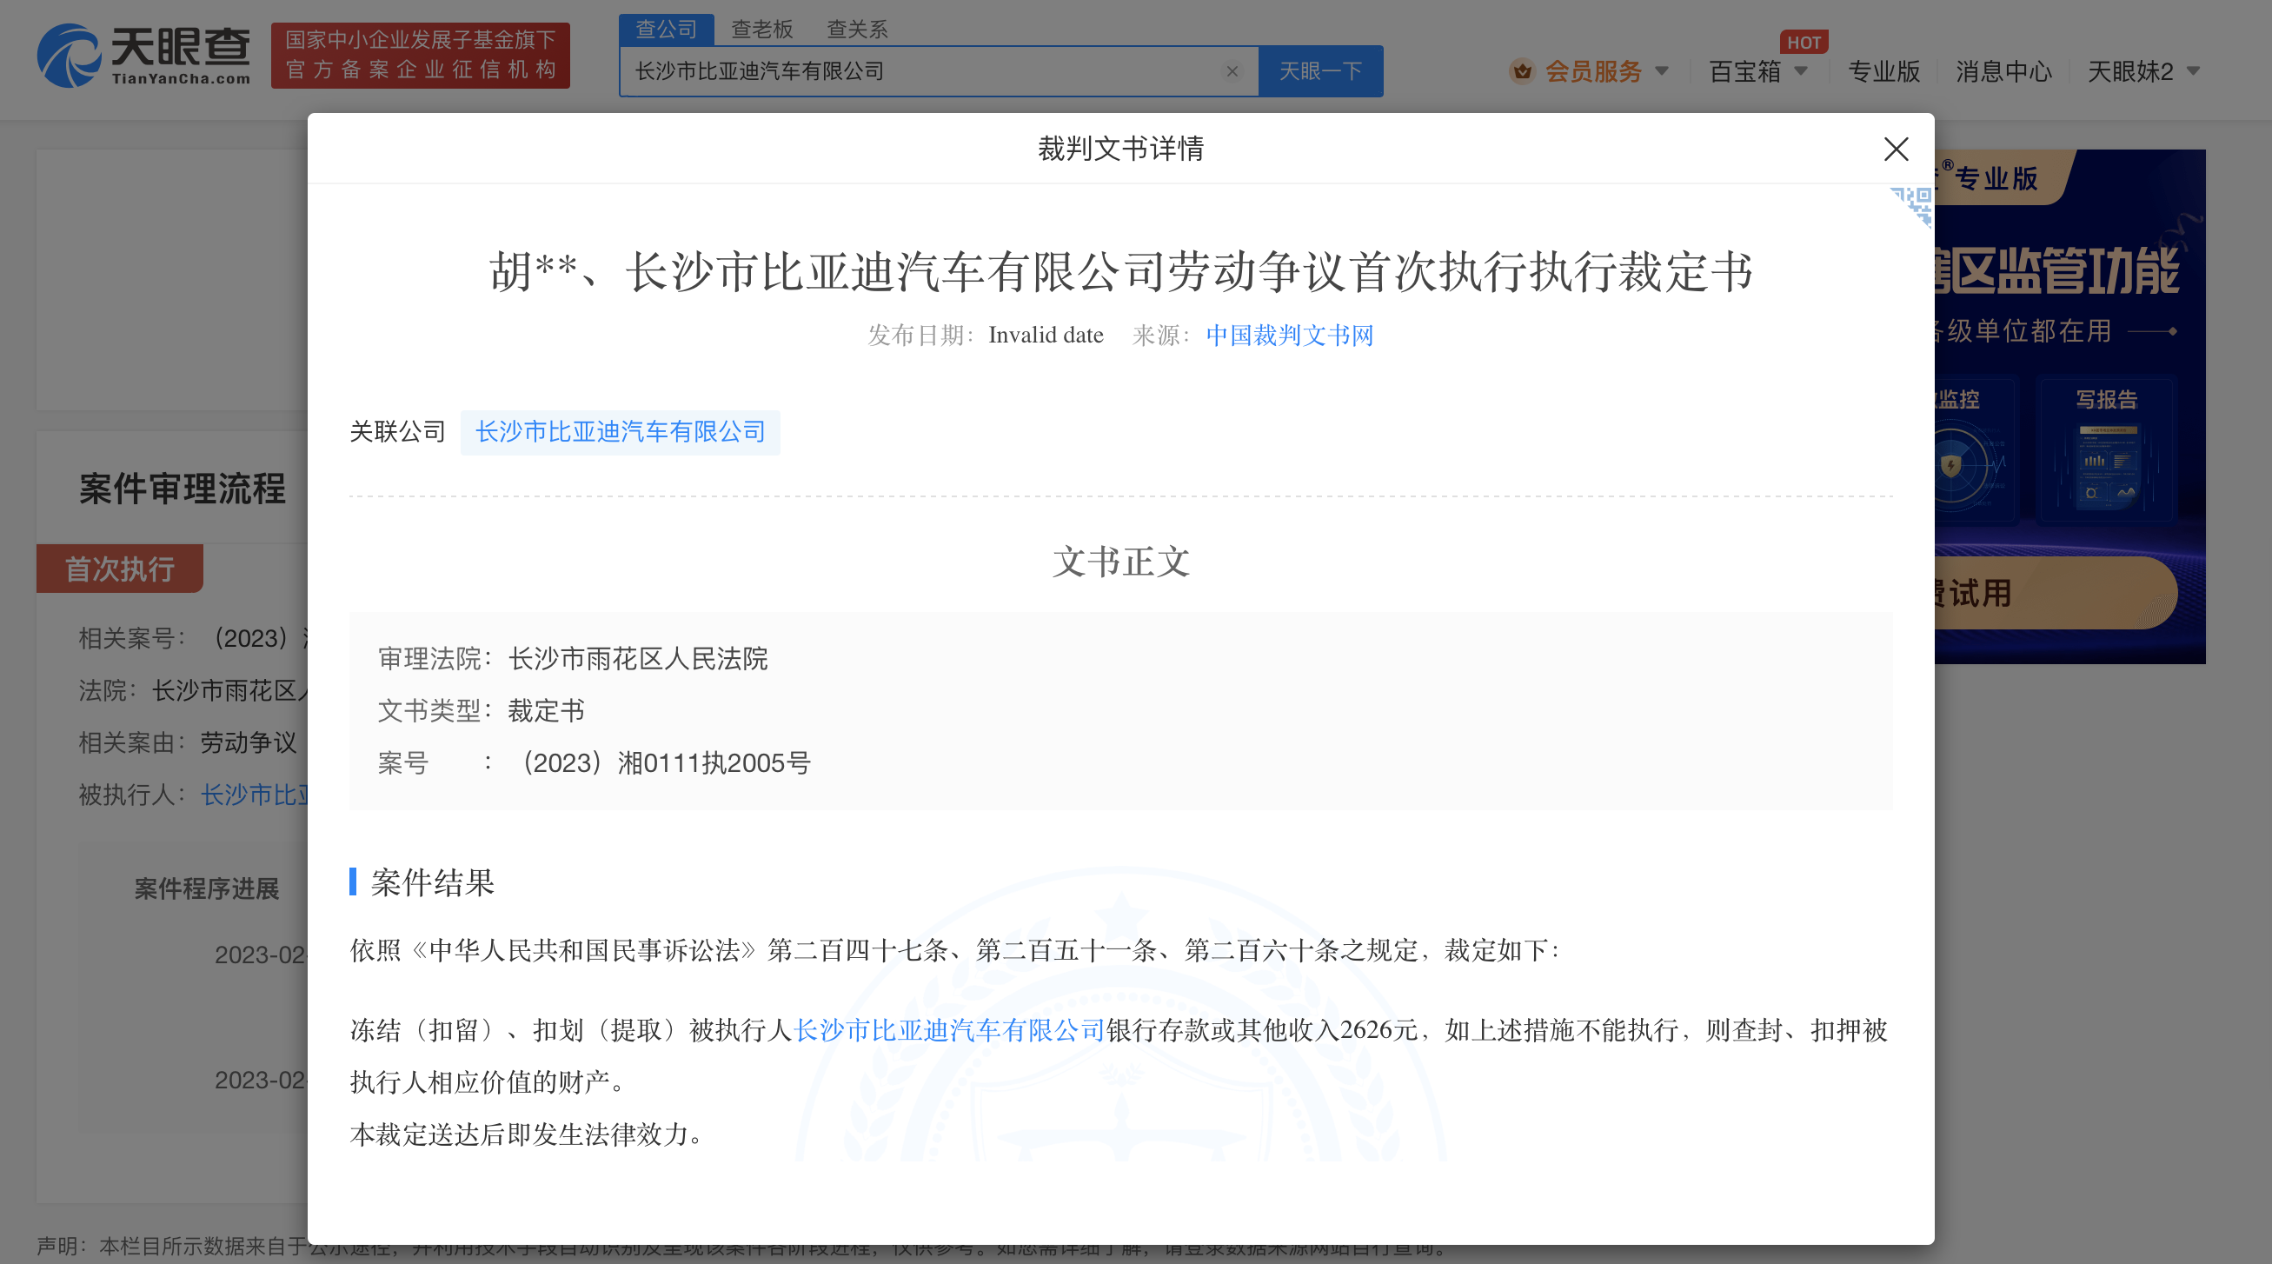
Task: Close the 裁判文书详情 dialog
Action: pyautogui.click(x=1896, y=148)
